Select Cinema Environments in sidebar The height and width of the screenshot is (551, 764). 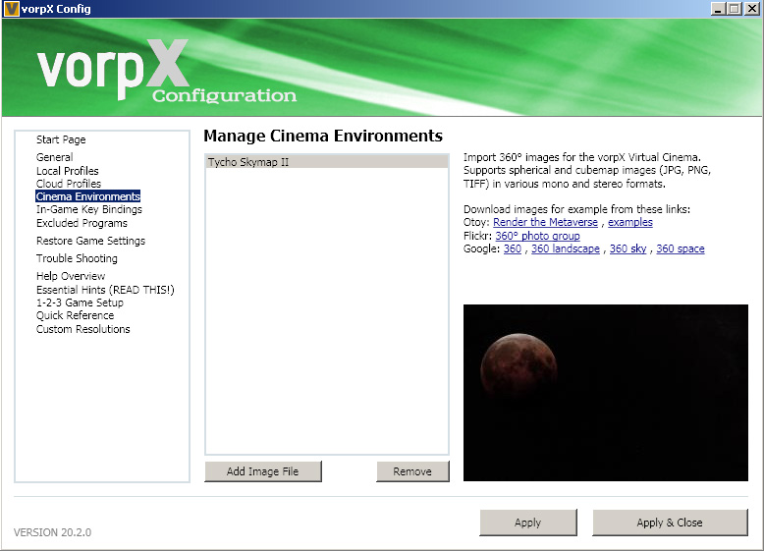87,196
